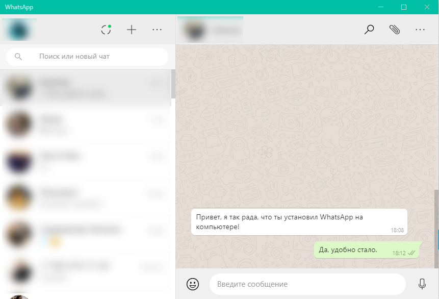Image resolution: width=439 pixels, height=299 pixels.
Task: Minimize the WhatsApp window
Action: [381, 7]
